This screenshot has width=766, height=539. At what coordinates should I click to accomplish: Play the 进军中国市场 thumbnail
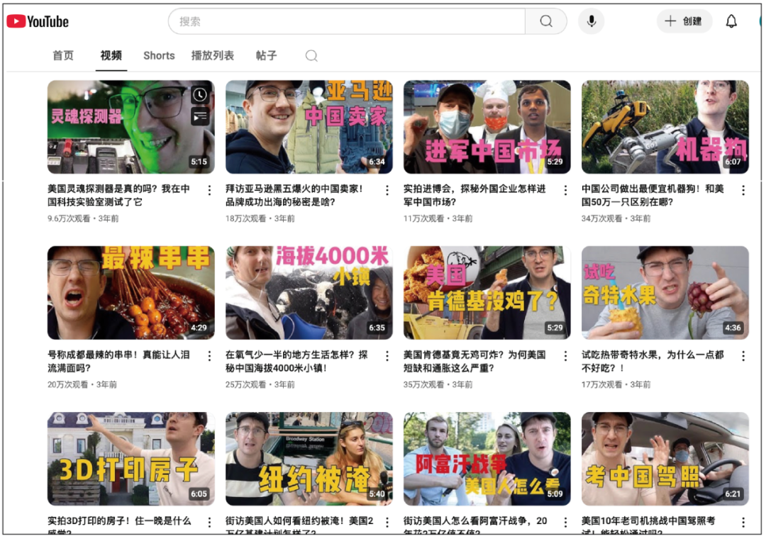[487, 127]
